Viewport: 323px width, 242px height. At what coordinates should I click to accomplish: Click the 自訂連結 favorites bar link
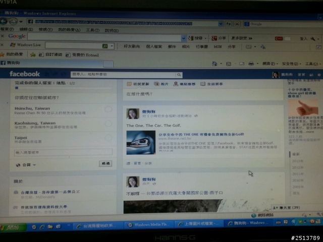pyautogui.click(x=50, y=54)
